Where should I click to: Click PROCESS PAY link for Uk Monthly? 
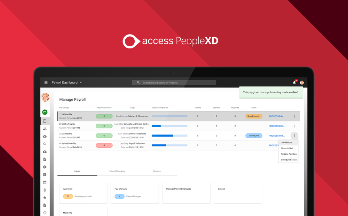coord(277,116)
